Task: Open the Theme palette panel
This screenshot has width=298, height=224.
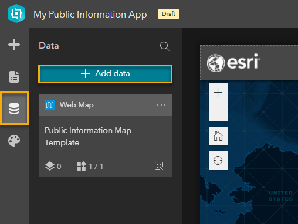Action: coord(14,141)
